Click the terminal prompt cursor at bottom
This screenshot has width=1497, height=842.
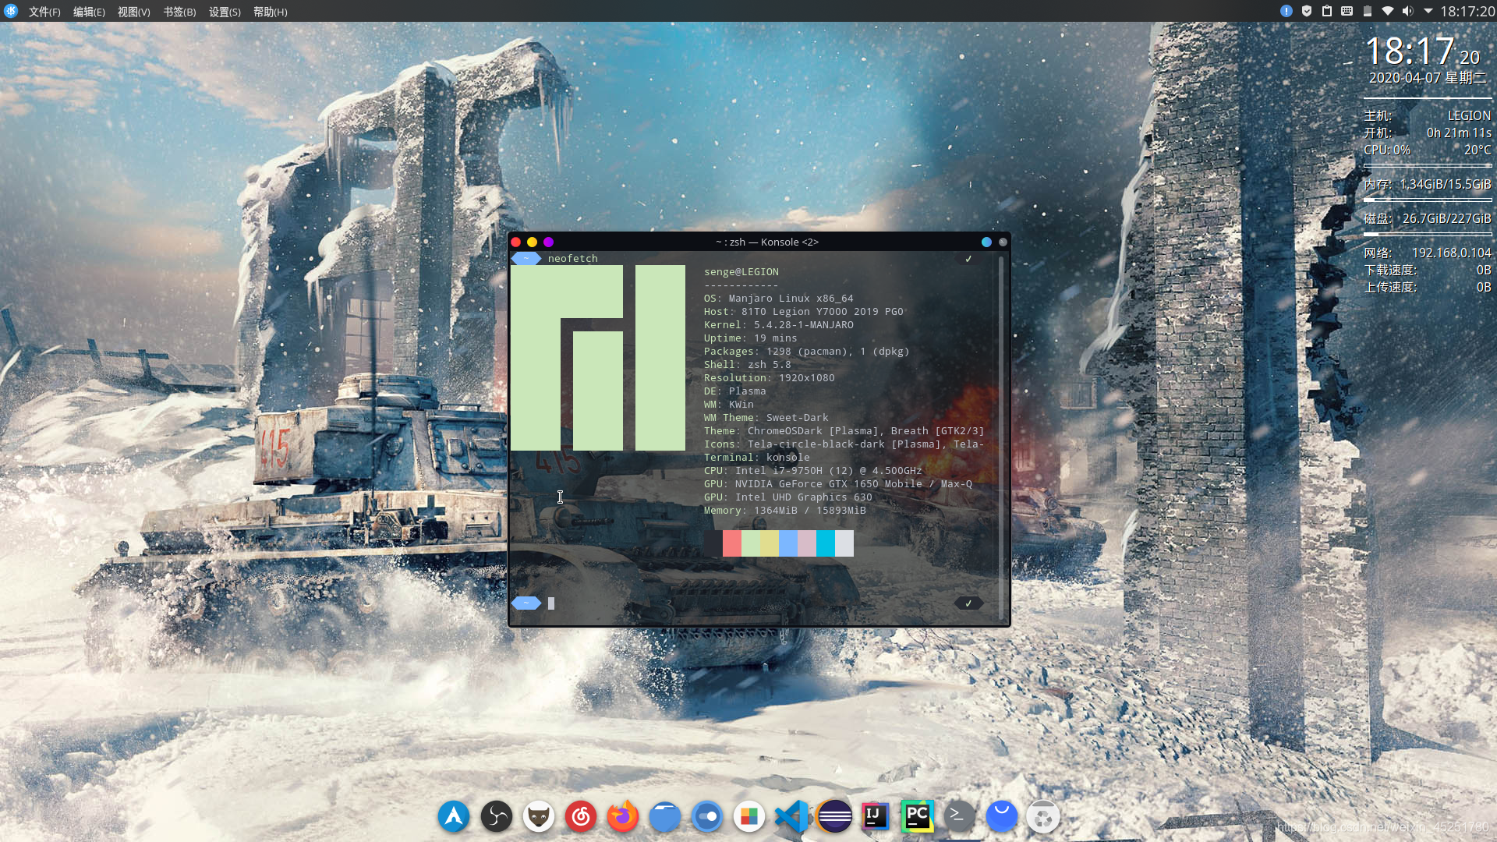[551, 603]
